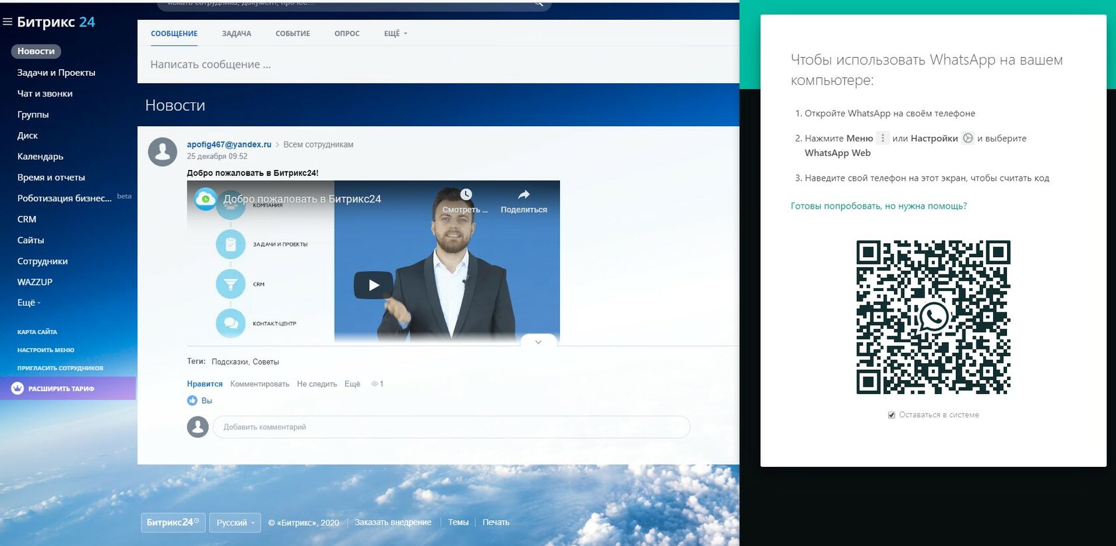Toggle Оставаться в системе checkbox
The width and height of the screenshot is (1116, 546).
pos(891,414)
